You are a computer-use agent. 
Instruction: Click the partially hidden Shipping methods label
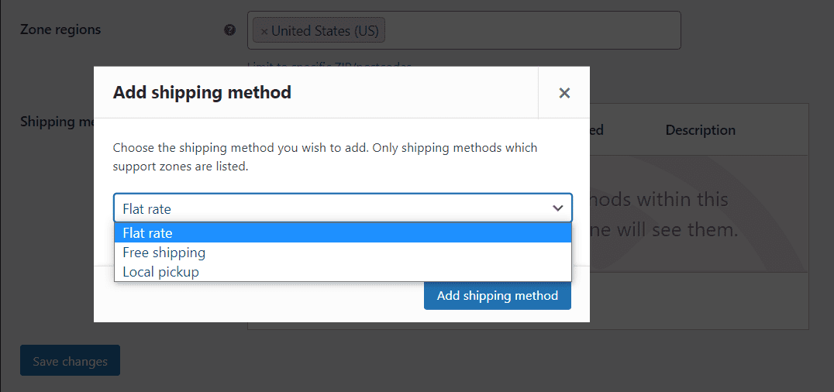coord(56,122)
